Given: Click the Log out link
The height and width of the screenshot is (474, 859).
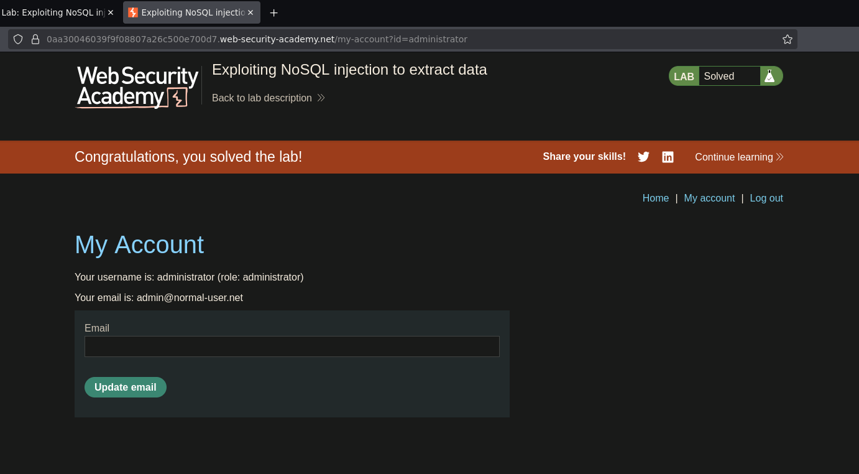Looking at the screenshot, I should click(x=766, y=198).
